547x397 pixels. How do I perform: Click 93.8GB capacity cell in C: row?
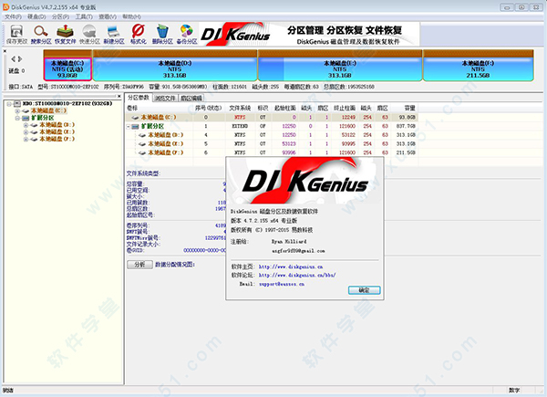point(408,118)
